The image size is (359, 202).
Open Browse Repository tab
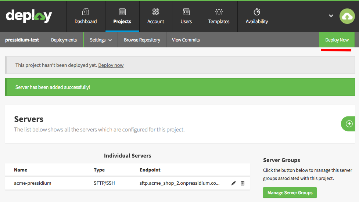(x=142, y=40)
